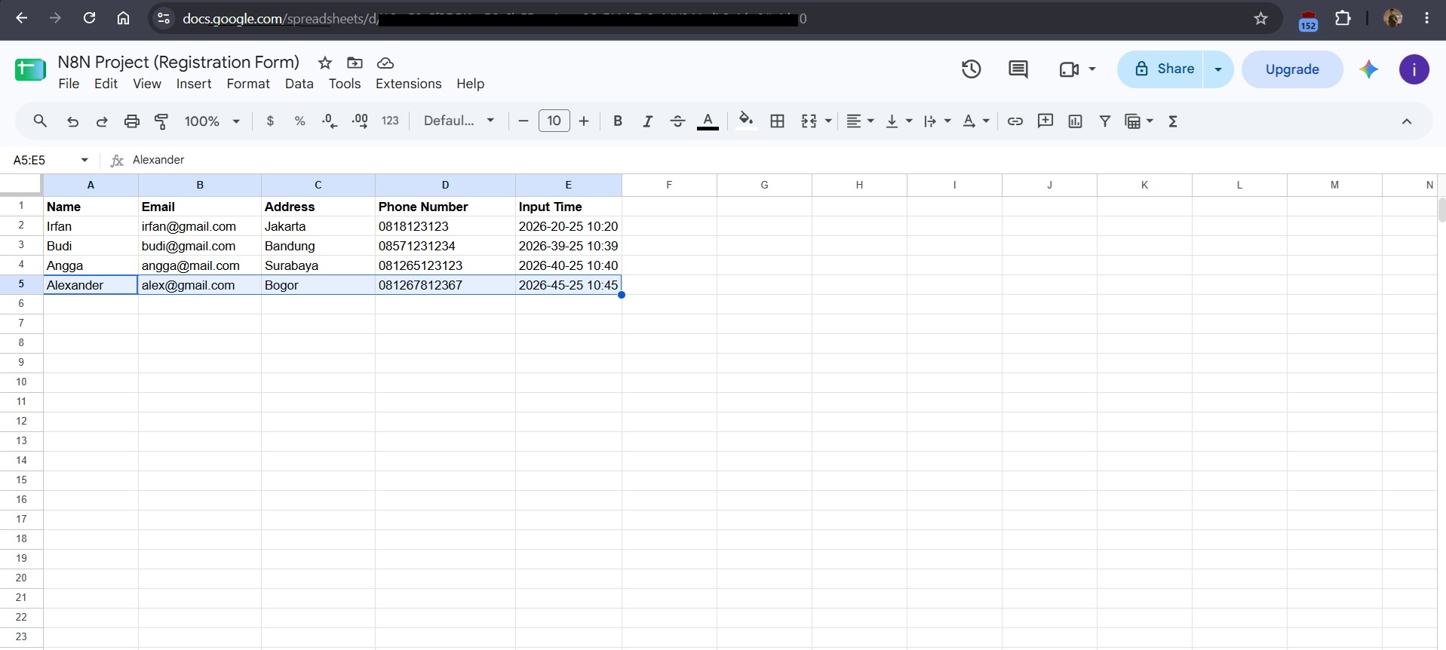
Task: Open the Extensions menu
Action: (408, 84)
